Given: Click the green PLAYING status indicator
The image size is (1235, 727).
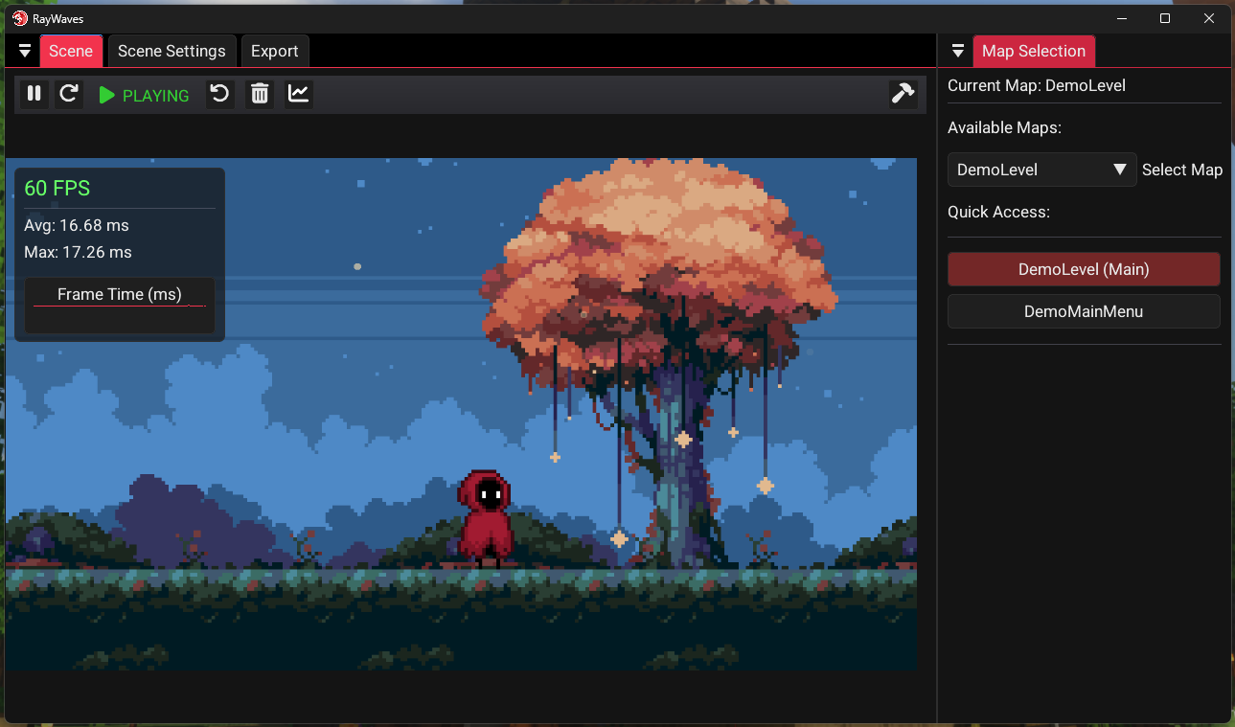Looking at the screenshot, I should pos(145,96).
